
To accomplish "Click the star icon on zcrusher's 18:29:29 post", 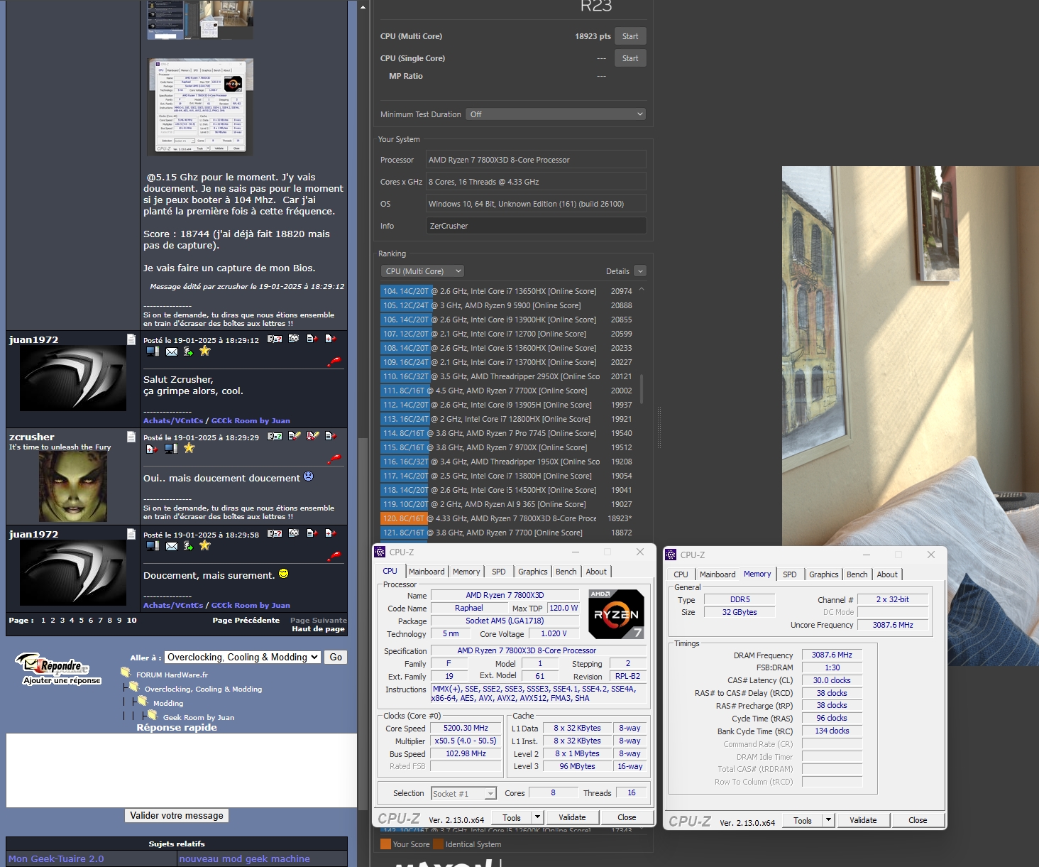I will pyautogui.click(x=189, y=448).
